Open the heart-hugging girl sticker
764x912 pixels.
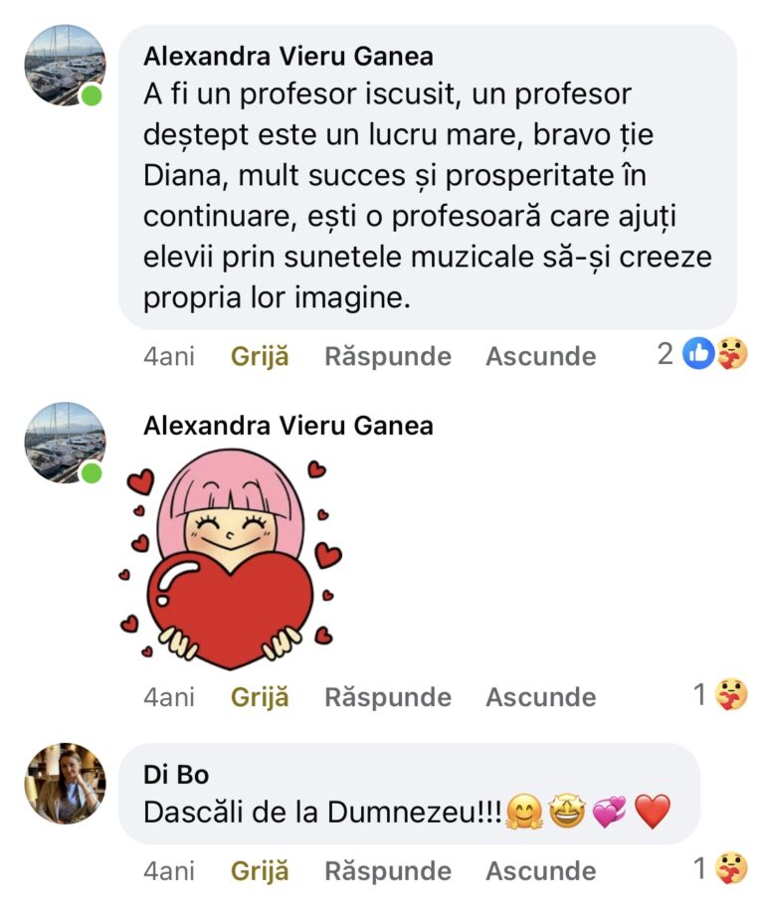point(231,559)
